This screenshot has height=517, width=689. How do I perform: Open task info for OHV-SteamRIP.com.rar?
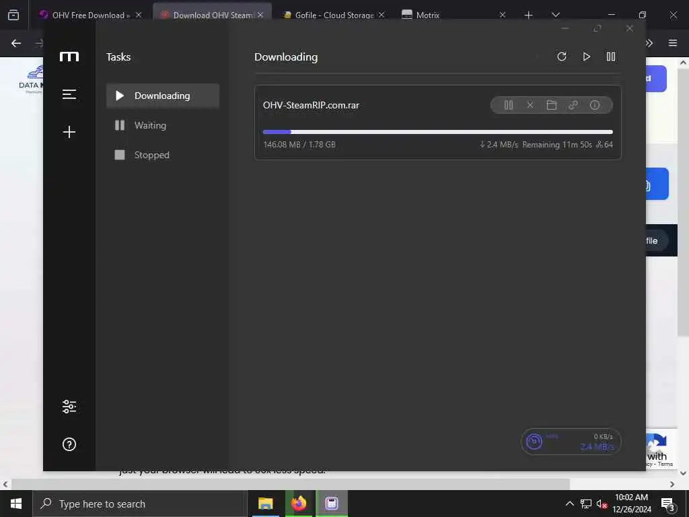click(x=595, y=105)
